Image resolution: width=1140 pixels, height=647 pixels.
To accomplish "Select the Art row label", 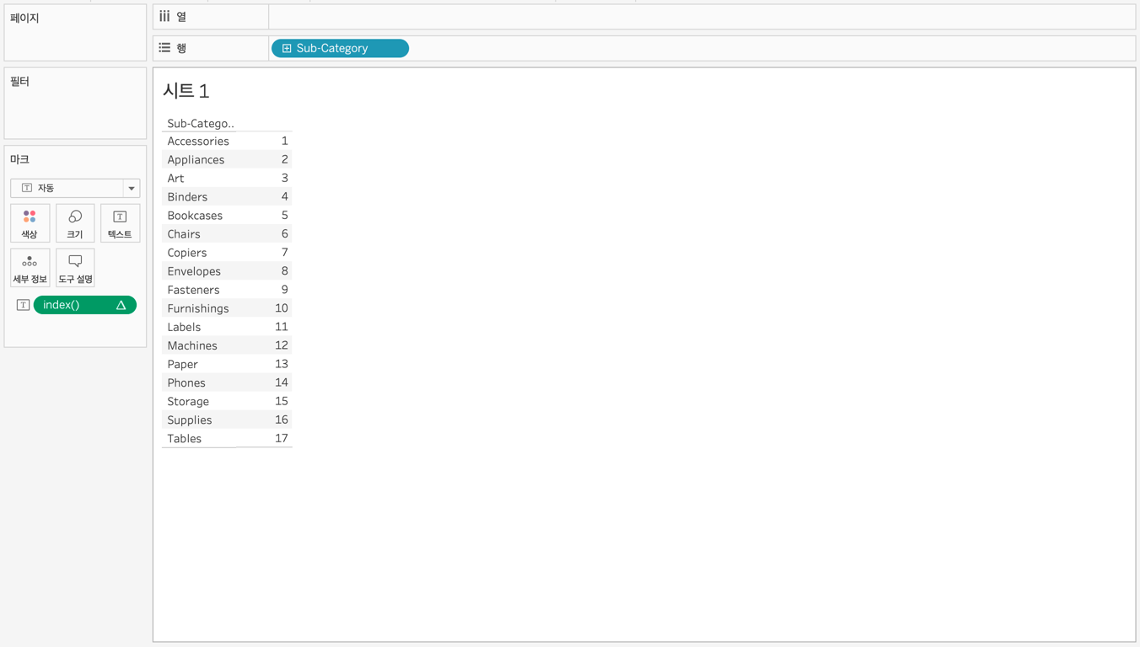I will coord(175,179).
